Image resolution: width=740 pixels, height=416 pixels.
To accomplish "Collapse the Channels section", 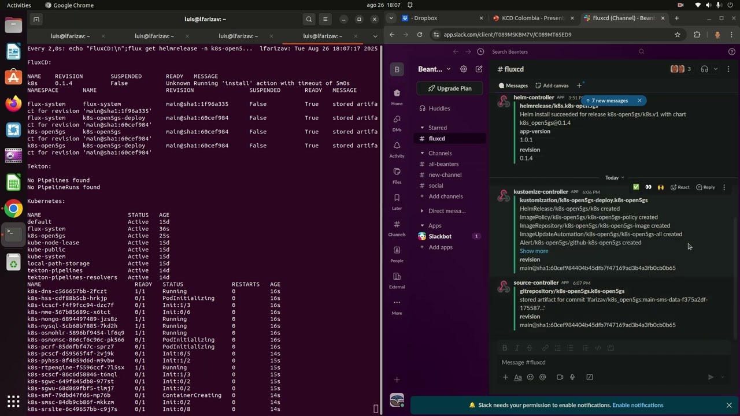I will [422, 153].
